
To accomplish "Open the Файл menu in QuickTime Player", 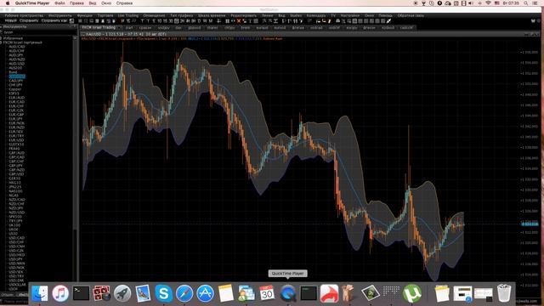I will [x=59, y=3].
